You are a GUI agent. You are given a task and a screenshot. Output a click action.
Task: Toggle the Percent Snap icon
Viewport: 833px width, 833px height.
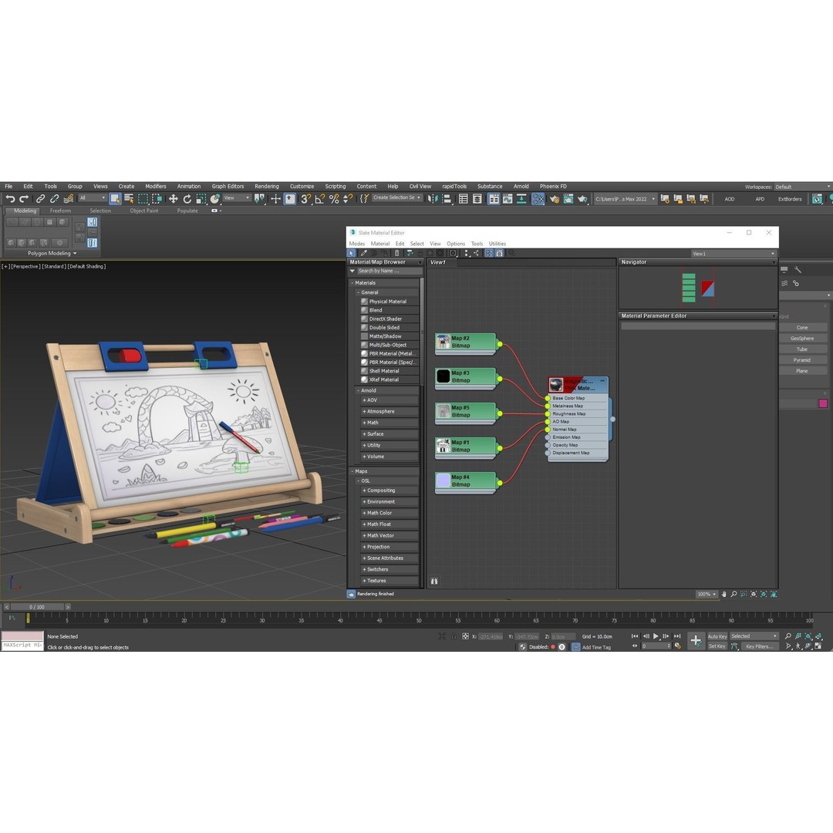[x=334, y=199]
